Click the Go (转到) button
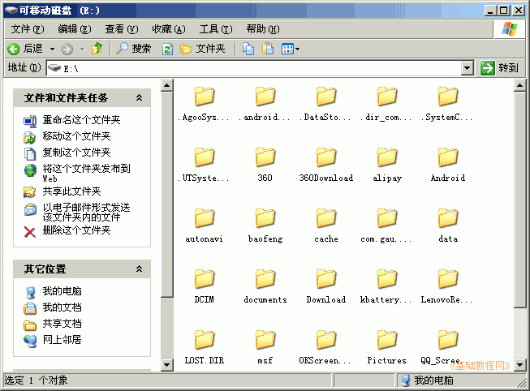This screenshot has width=530, height=391. (x=500, y=68)
